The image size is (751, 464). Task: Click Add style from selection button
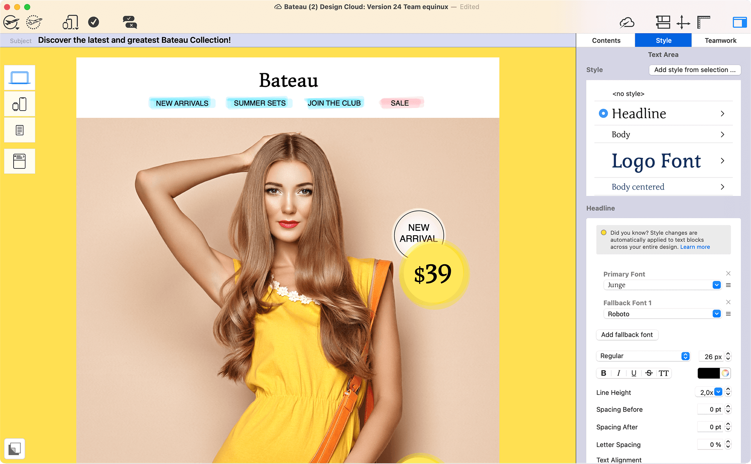point(695,70)
